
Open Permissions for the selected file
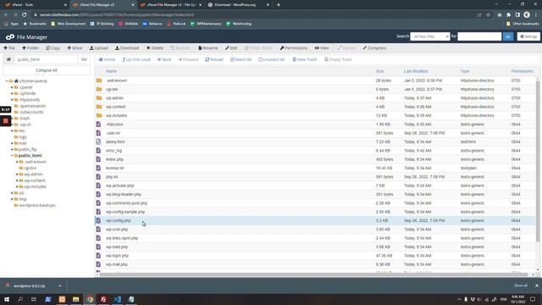pos(294,48)
